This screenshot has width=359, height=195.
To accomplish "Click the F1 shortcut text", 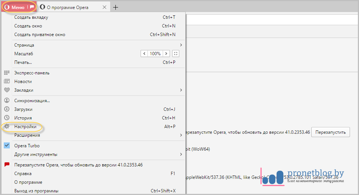I will pyautogui.click(x=173, y=174).
